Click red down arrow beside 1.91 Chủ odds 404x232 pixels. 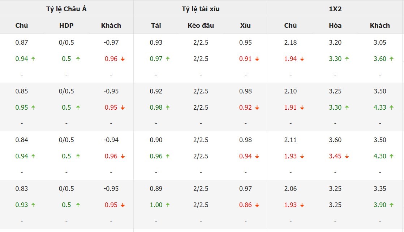click(x=302, y=108)
